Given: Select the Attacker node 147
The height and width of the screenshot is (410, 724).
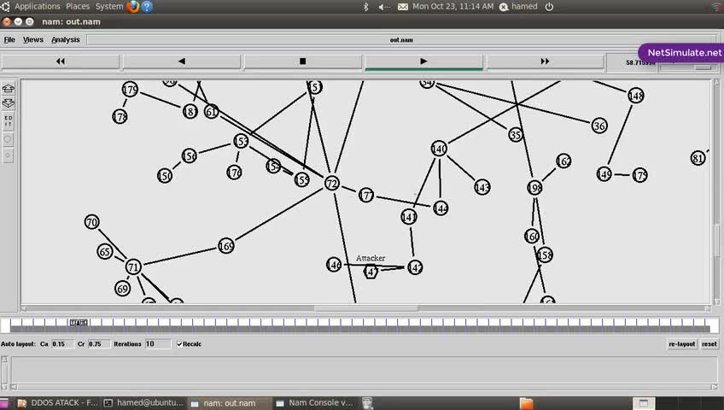Looking at the screenshot, I should coord(371,272).
